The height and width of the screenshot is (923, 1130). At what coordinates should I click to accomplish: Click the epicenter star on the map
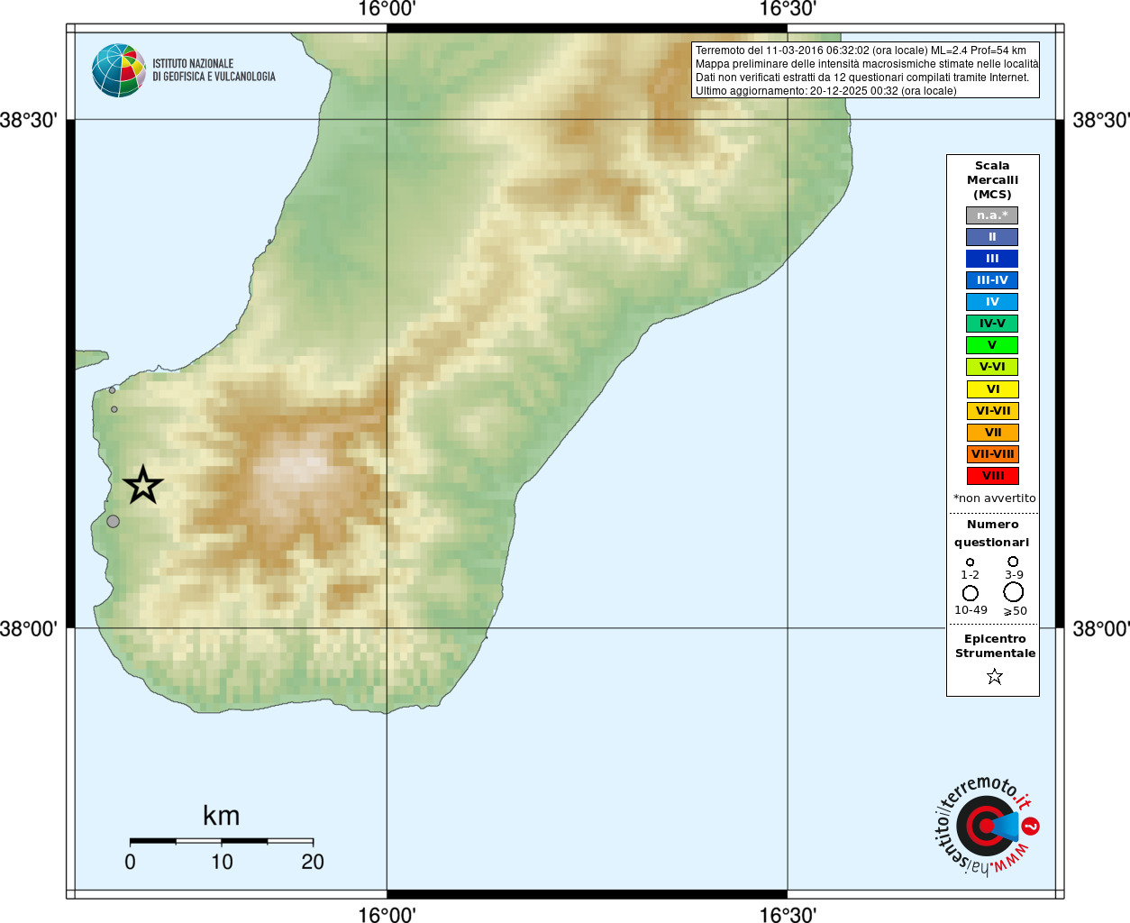point(143,485)
